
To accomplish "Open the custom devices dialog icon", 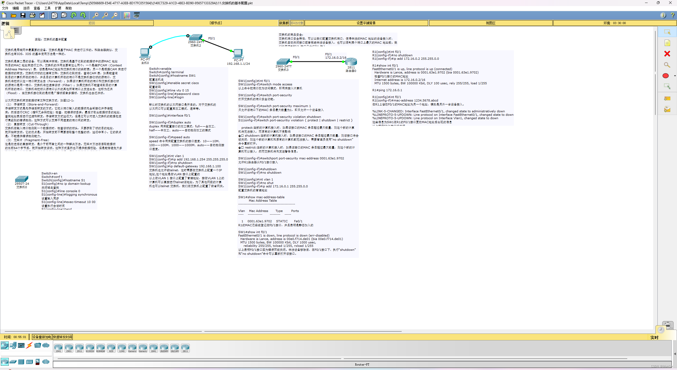I will [136, 15].
